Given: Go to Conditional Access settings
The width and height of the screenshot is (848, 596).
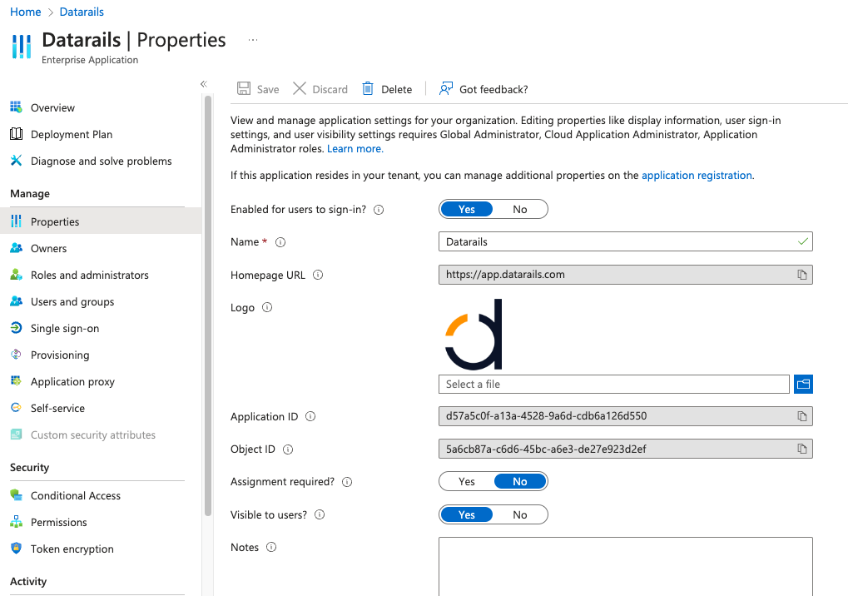Looking at the screenshot, I should (76, 495).
